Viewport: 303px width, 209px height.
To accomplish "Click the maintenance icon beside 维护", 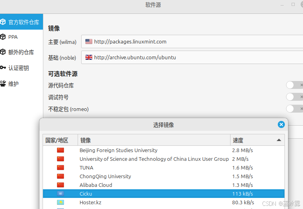I will tap(3, 83).
